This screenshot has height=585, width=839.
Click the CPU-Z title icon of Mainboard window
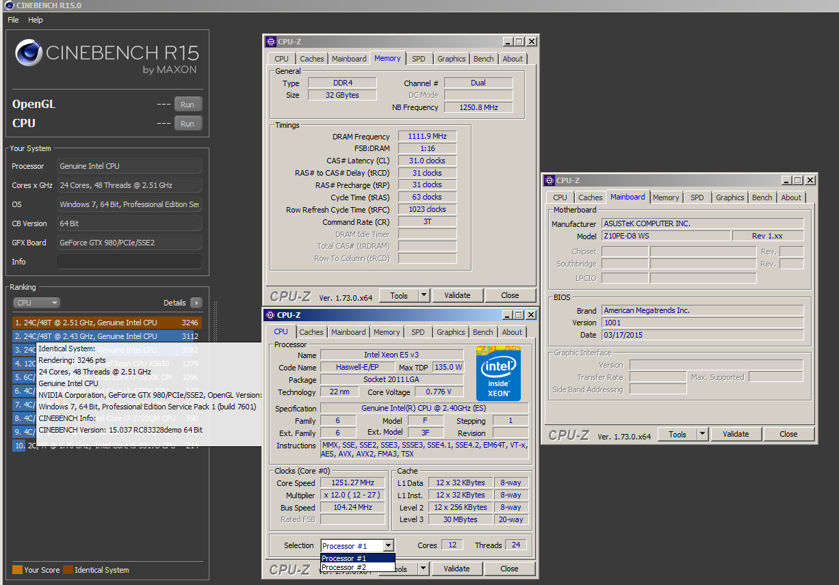tap(550, 180)
